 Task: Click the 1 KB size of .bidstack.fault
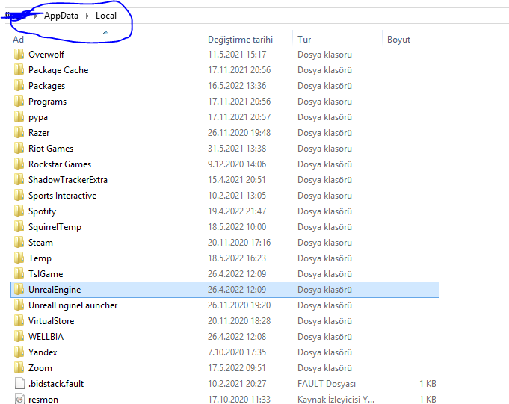click(x=428, y=383)
